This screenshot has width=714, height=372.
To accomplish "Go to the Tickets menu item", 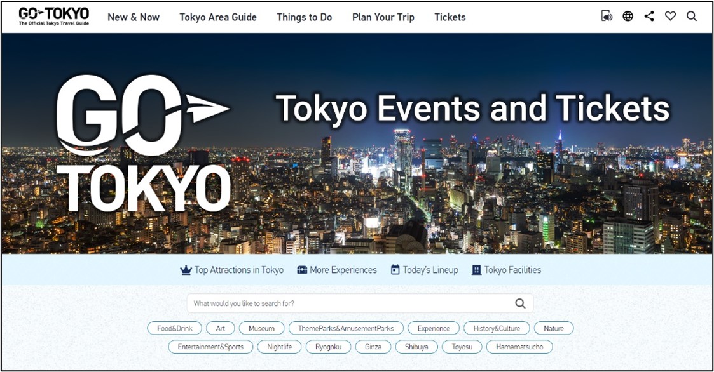I will 450,17.
